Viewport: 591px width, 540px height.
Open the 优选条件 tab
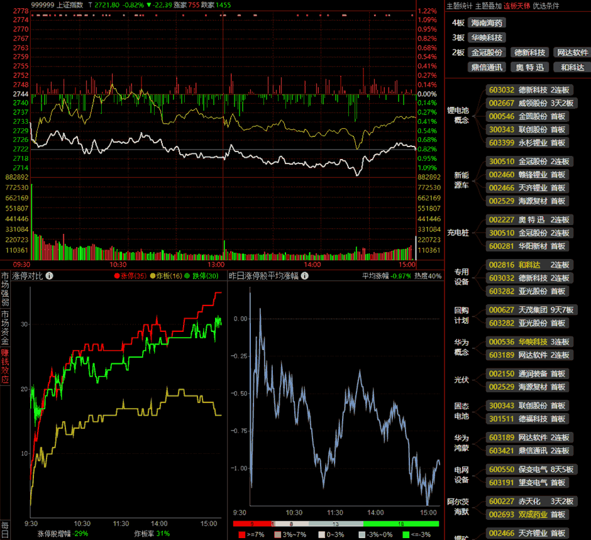pyautogui.click(x=546, y=6)
